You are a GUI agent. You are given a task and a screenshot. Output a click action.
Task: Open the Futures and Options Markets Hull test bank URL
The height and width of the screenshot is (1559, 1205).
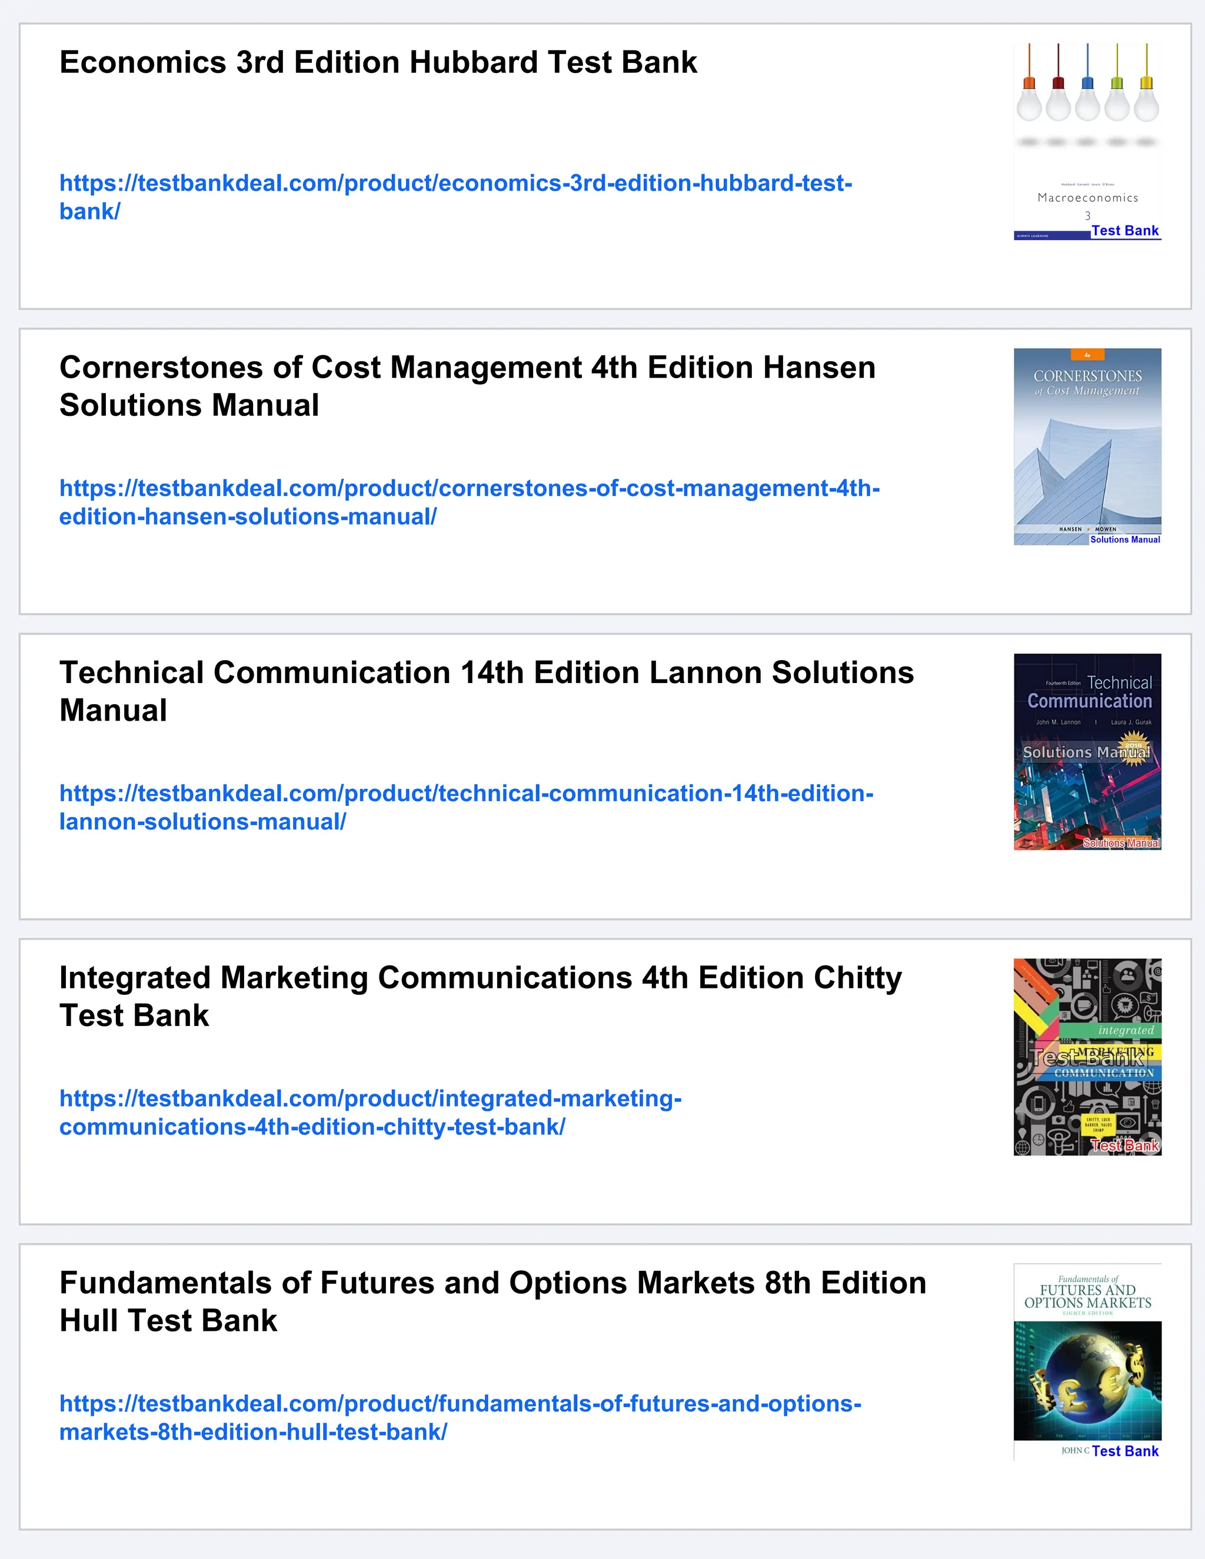pos(460,1418)
